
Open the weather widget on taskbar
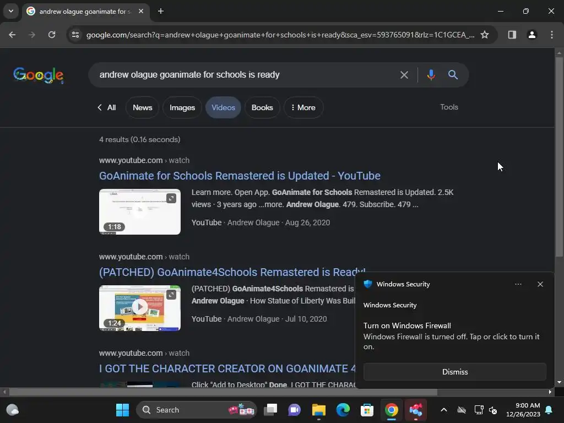pyautogui.click(x=13, y=410)
